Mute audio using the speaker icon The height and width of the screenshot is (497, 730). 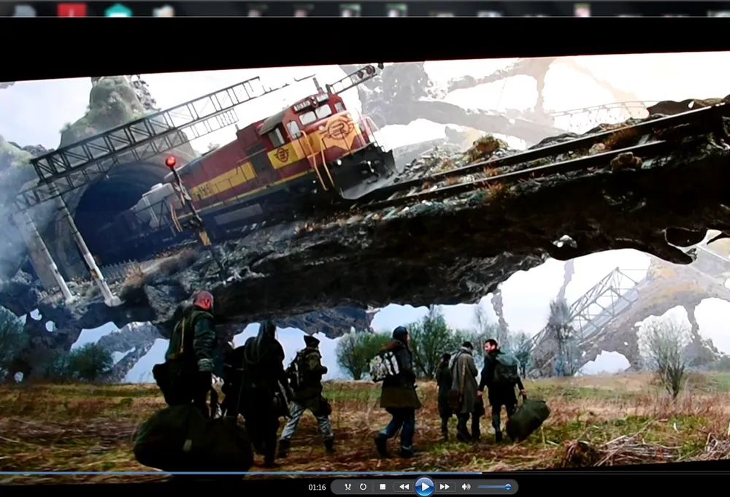(x=465, y=487)
